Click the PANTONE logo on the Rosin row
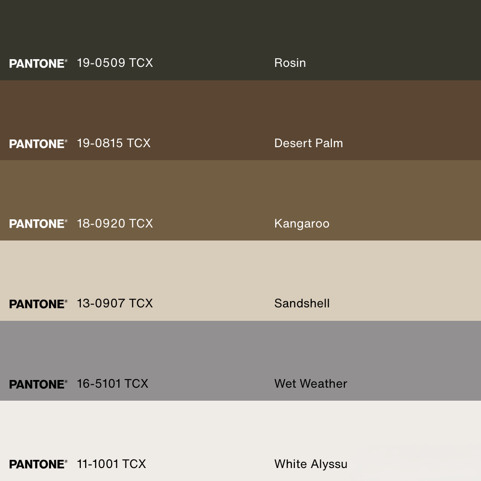The image size is (481, 481). coord(38,63)
